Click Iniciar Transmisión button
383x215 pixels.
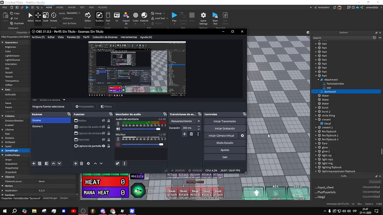[x=225, y=121]
